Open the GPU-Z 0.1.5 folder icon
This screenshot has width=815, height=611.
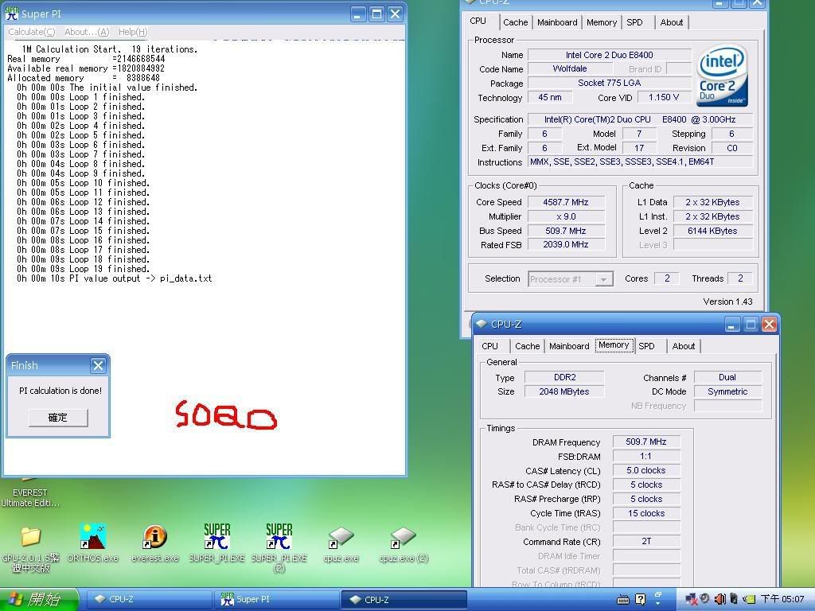[30, 548]
